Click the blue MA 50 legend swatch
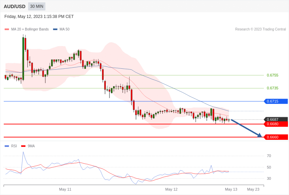This screenshot has width=289, height=195. (x=55, y=29)
